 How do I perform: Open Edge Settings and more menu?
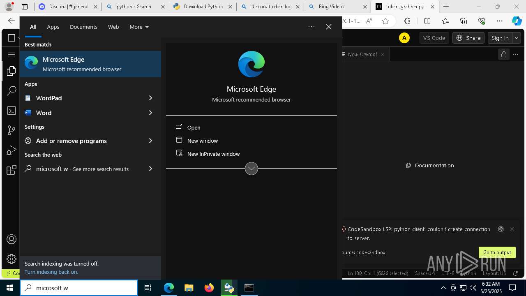coord(500,21)
